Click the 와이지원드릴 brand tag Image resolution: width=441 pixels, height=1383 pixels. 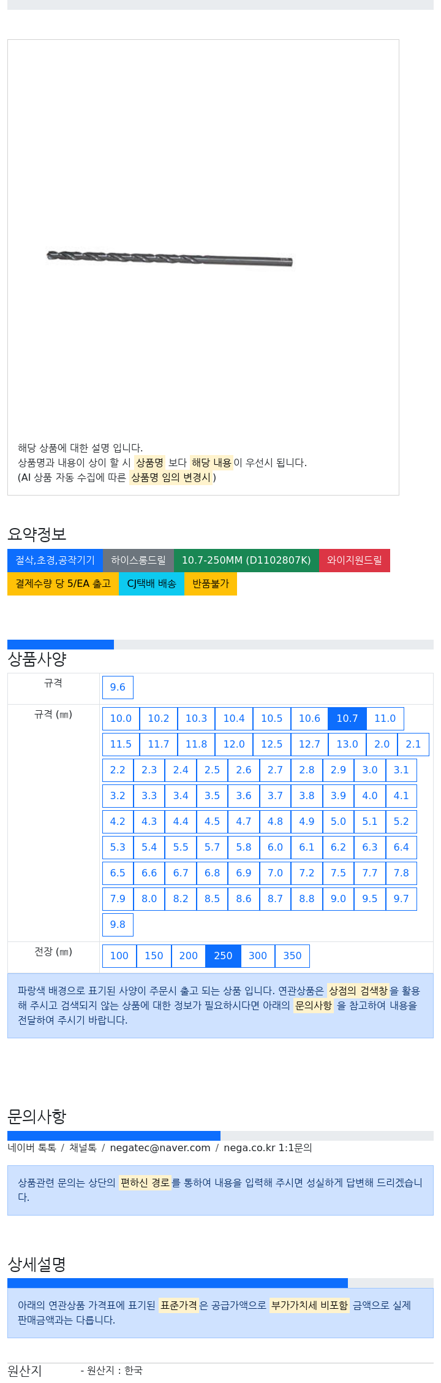click(x=354, y=560)
